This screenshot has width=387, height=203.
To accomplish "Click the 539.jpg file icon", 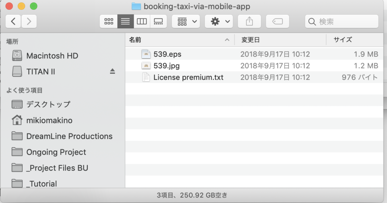I will [146, 66].
